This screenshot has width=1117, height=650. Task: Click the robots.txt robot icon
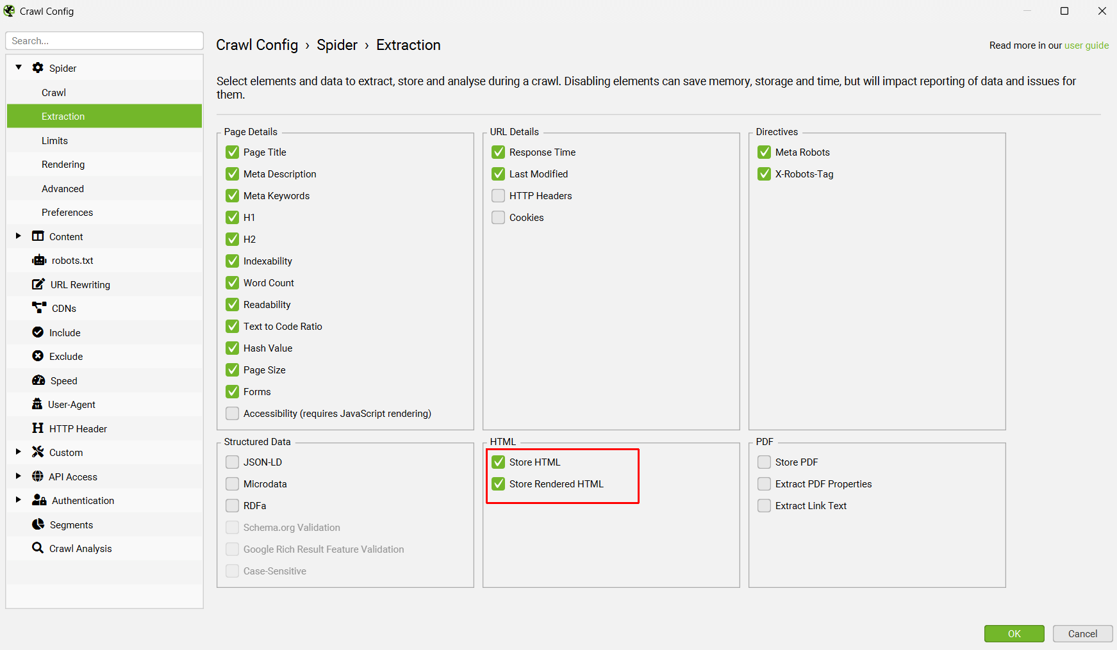39,260
